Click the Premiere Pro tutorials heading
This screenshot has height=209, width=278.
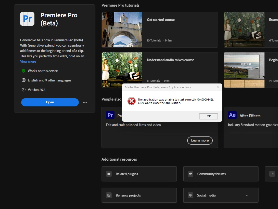click(x=120, y=5)
